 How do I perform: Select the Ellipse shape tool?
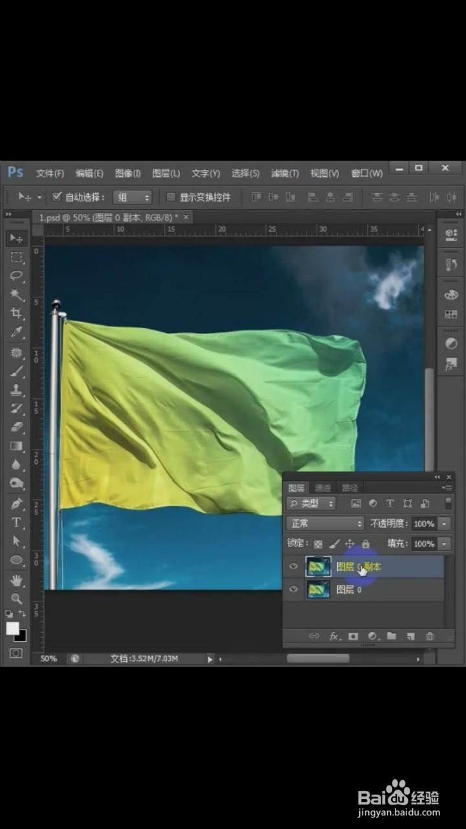16,560
